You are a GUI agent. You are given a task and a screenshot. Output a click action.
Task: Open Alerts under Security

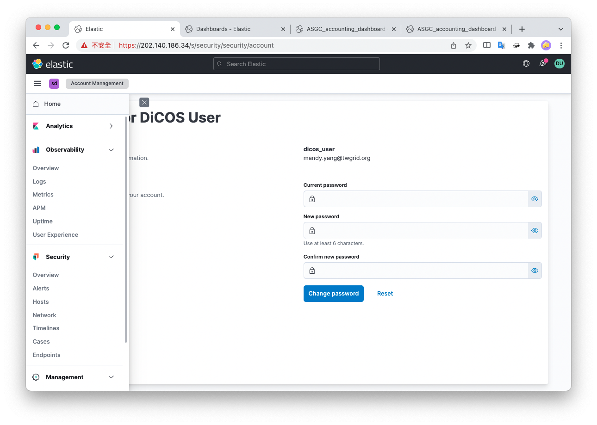(41, 289)
